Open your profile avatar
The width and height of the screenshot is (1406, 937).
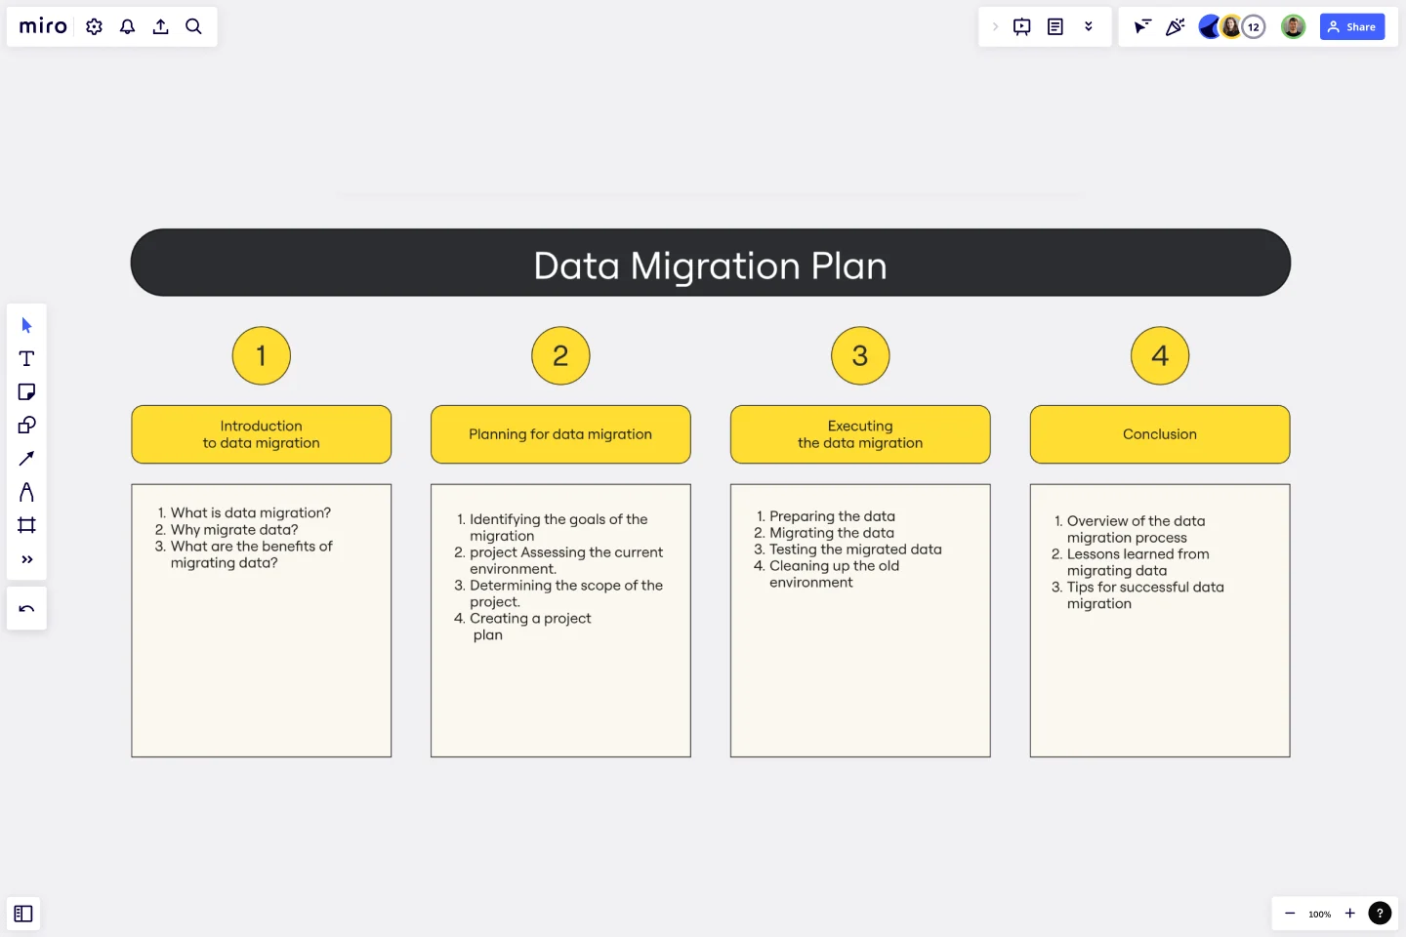pos(1293,27)
